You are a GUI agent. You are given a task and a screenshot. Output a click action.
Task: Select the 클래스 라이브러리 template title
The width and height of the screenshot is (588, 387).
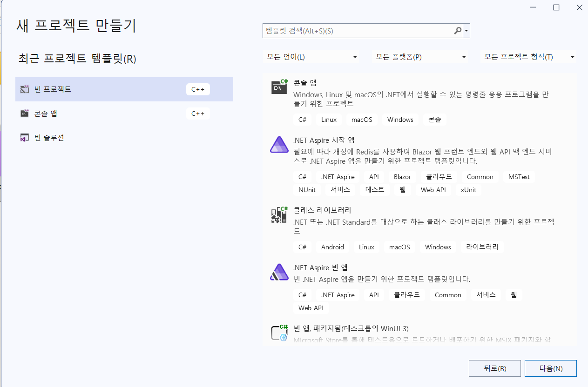pos(322,210)
